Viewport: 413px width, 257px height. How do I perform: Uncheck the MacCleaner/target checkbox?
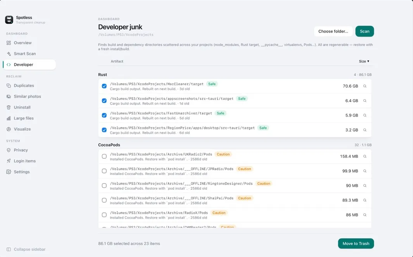point(104,86)
